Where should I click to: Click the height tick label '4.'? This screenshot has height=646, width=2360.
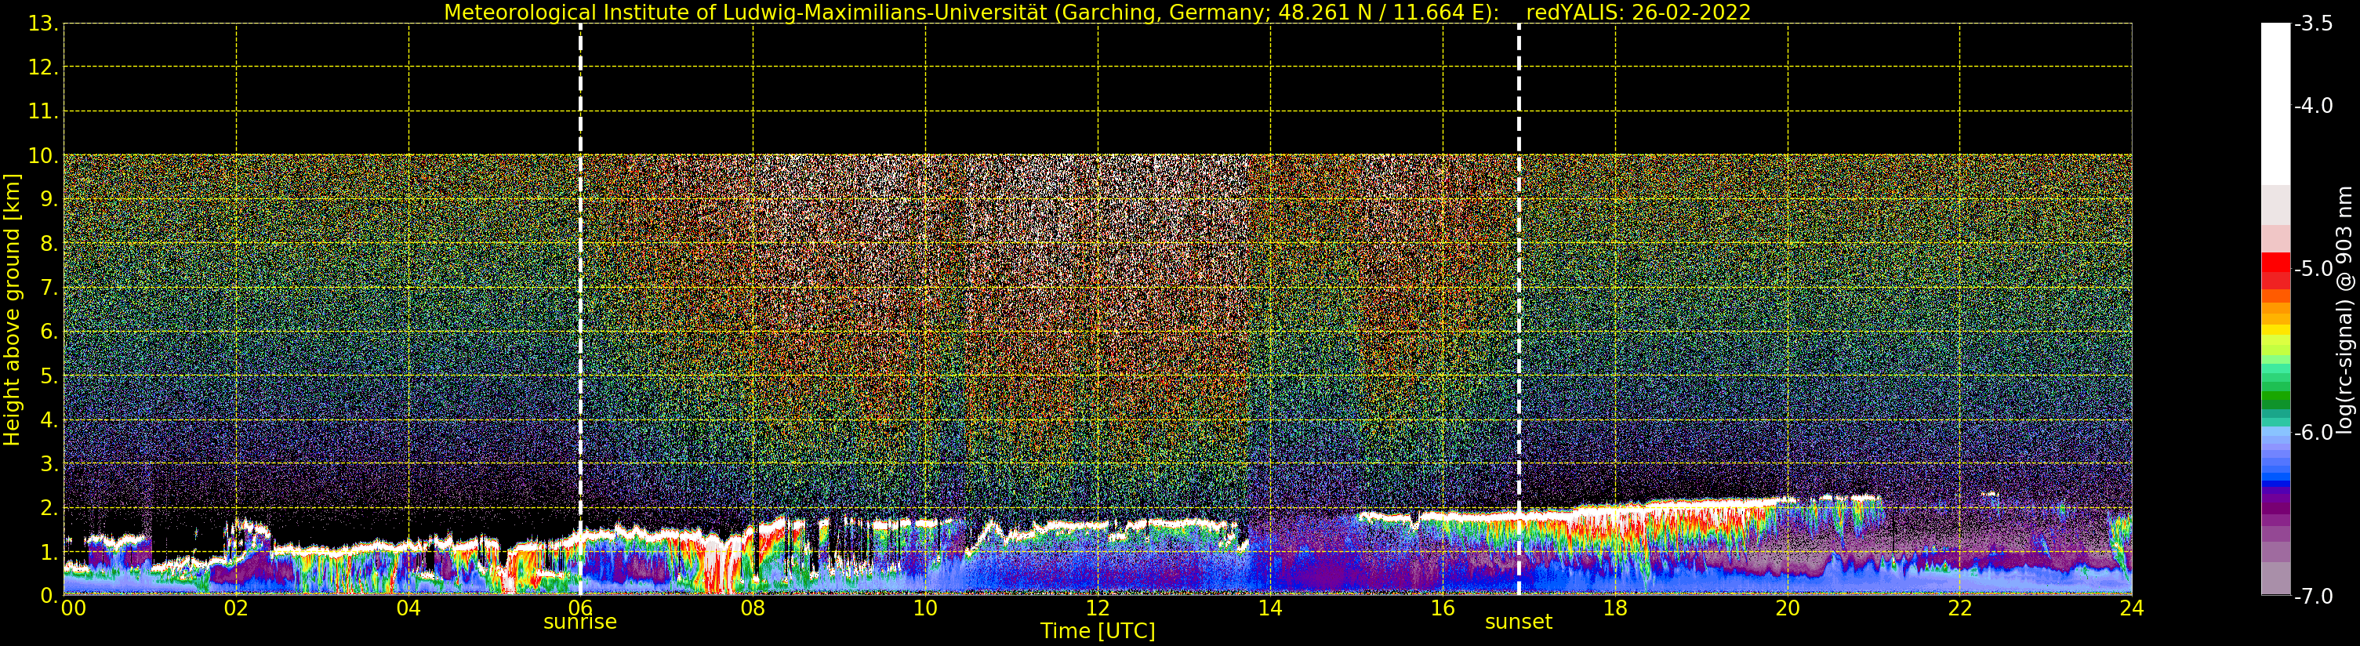(49, 419)
